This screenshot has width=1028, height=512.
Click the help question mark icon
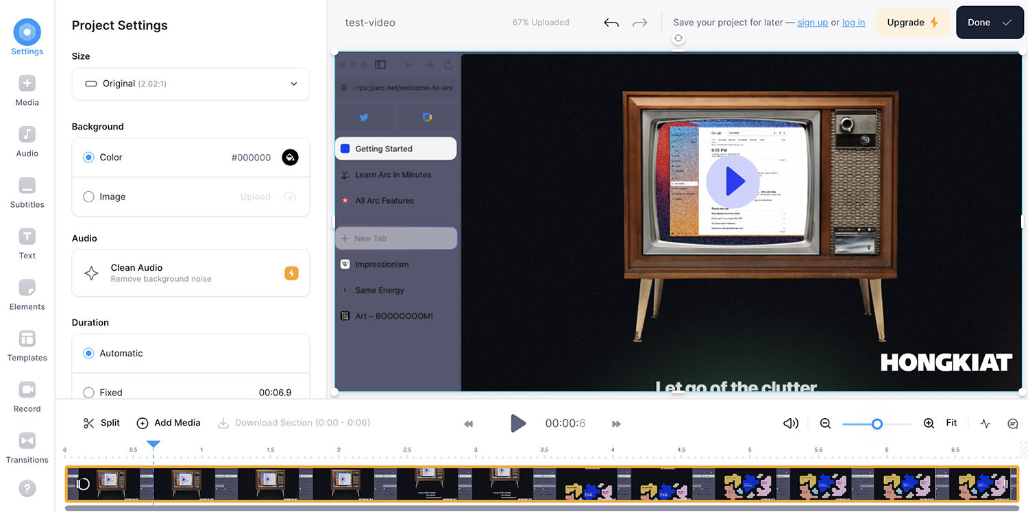click(x=27, y=489)
